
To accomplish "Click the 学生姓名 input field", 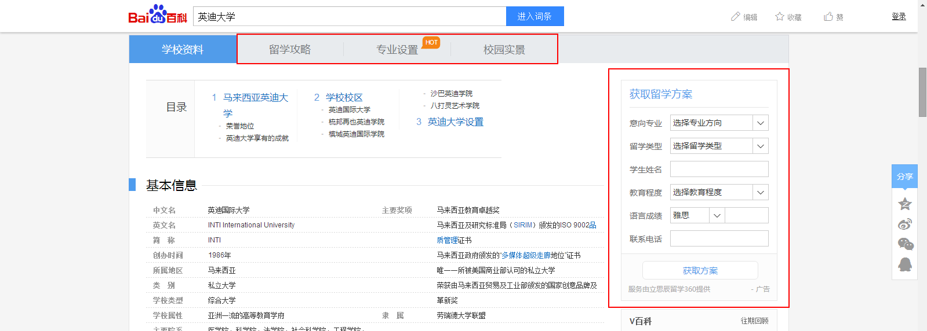I will click(719, 169).
